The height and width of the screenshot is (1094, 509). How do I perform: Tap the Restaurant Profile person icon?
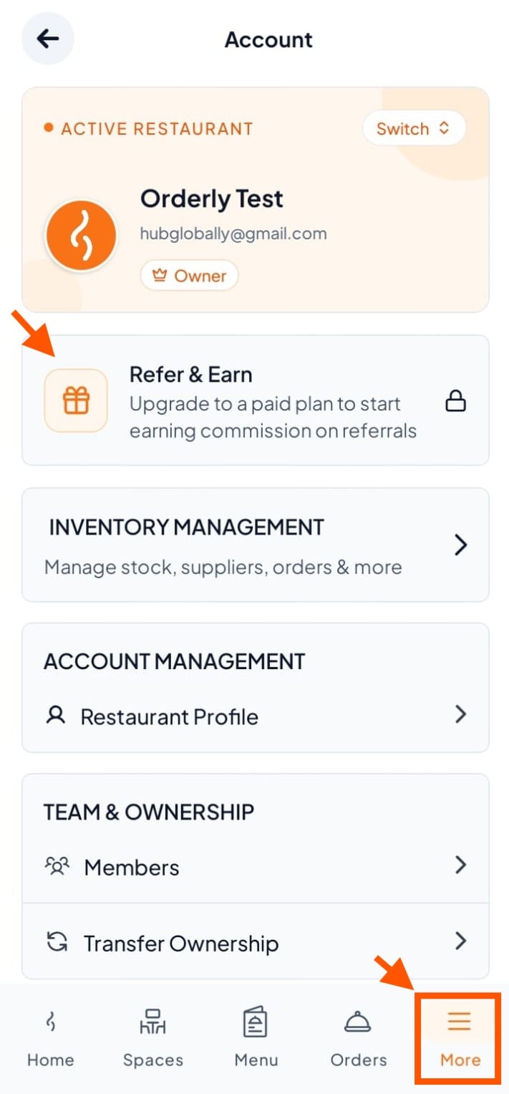coord(55,715)
